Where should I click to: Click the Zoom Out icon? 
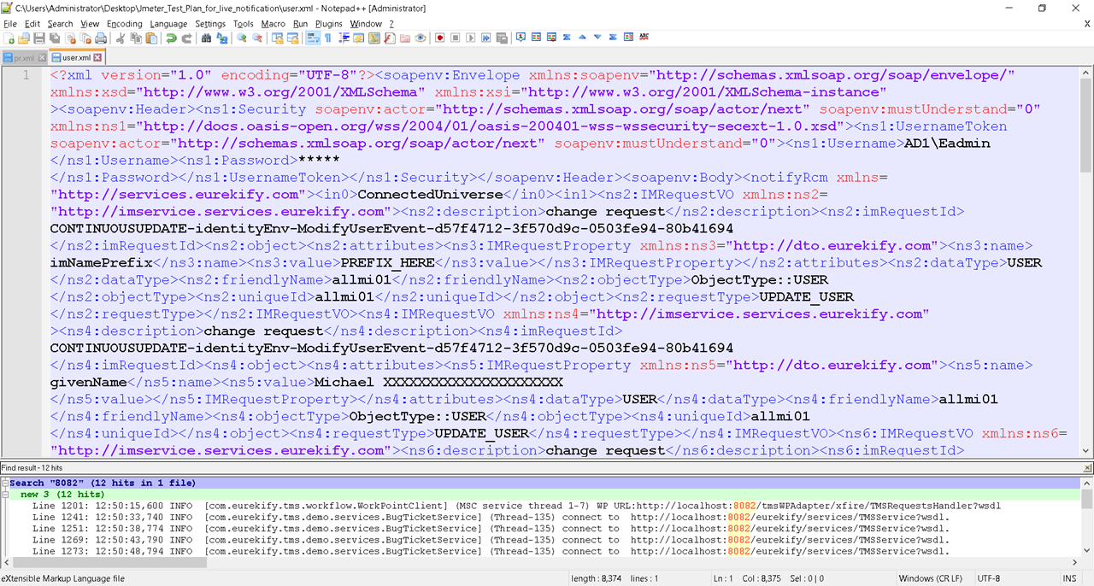(257, 38)
